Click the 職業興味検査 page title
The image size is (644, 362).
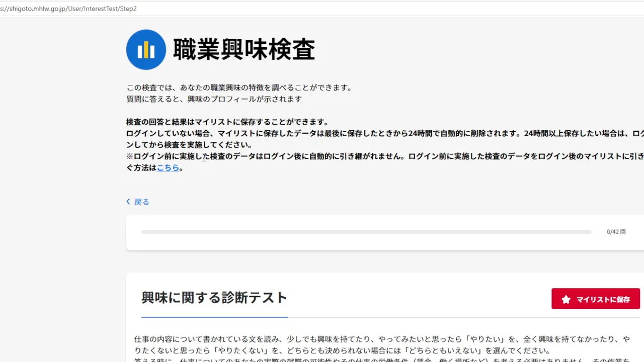tap(244, 50)
